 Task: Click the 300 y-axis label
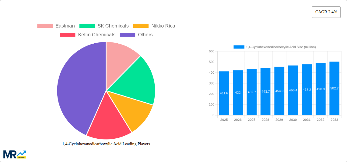[x=212, y=83]
